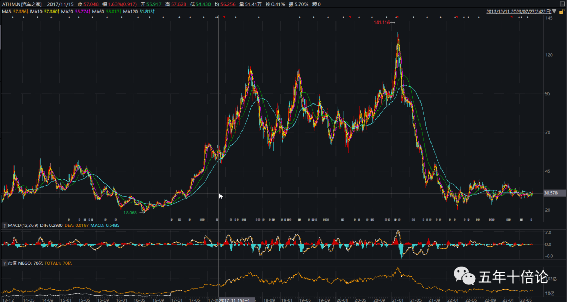Click the question mark beside MACD(12,26,9)
Screen dimensions: 567x302
pos(4,226)
